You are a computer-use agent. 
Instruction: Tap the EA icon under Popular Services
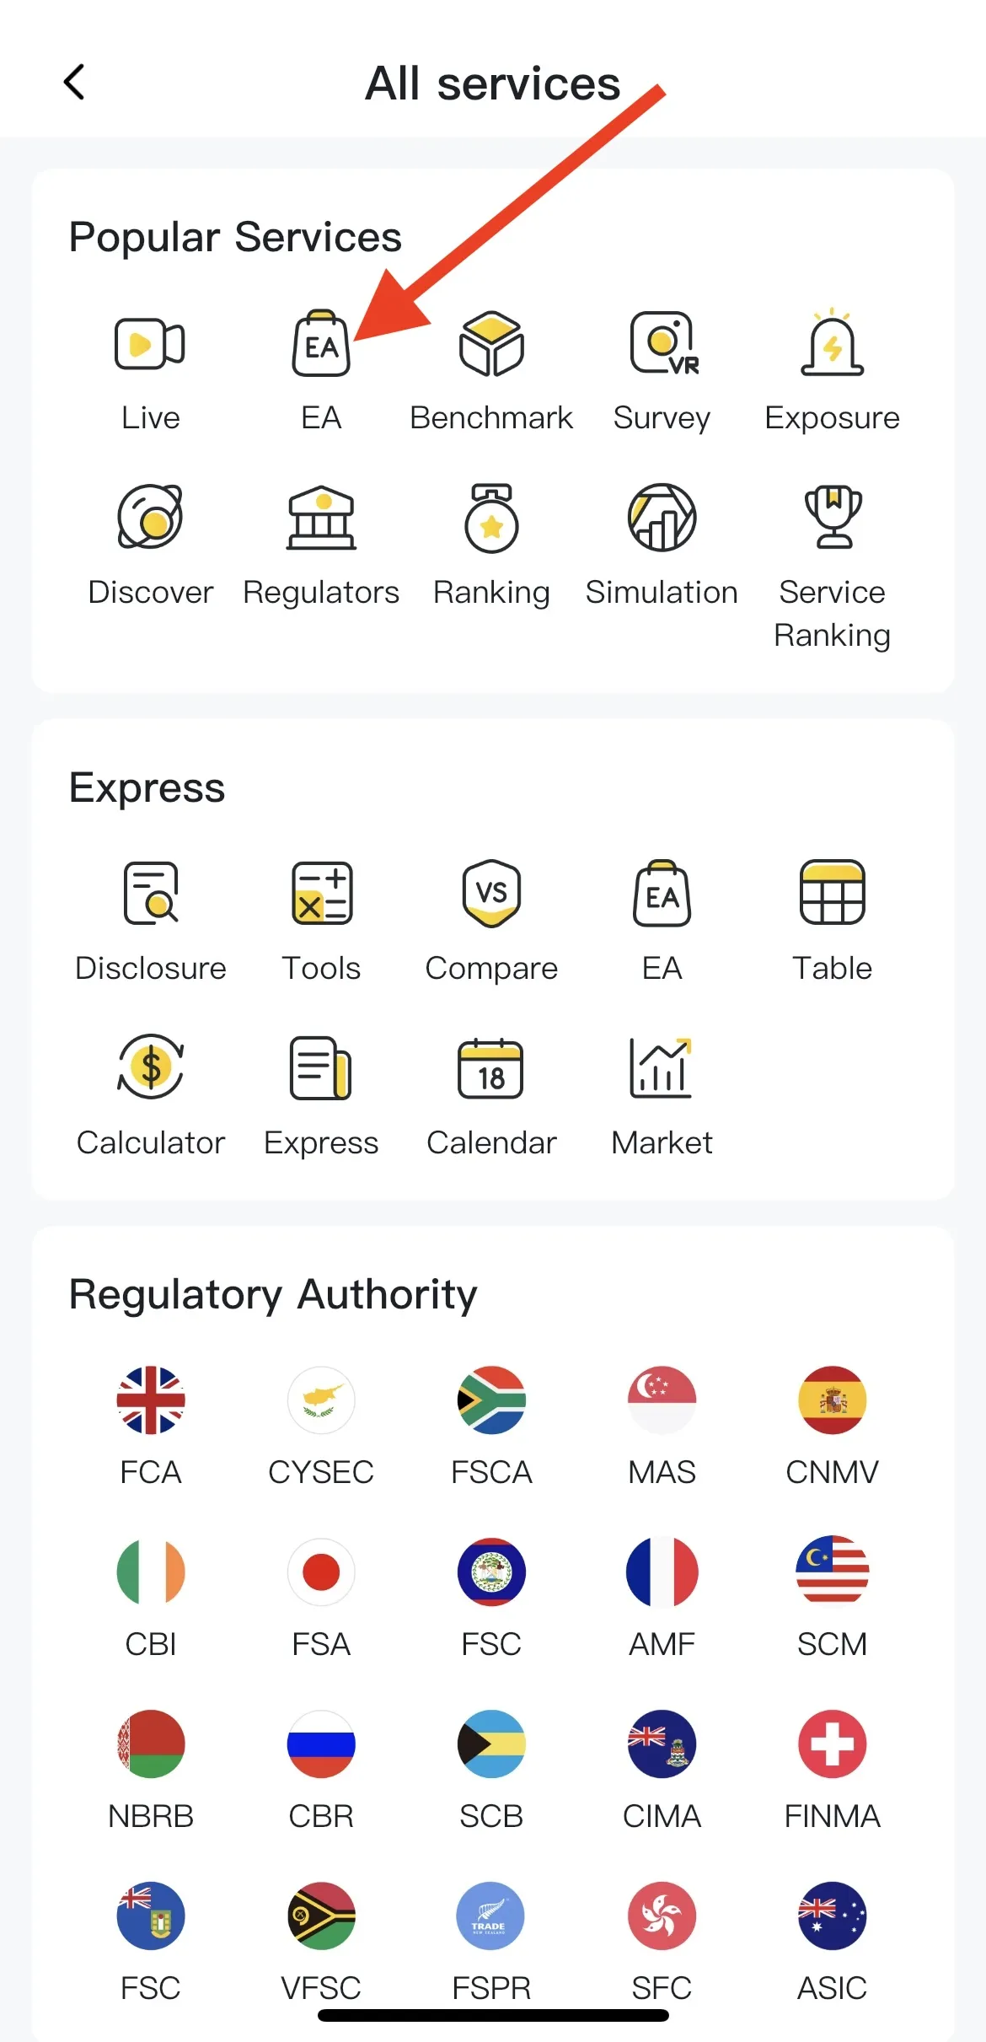tap(321, 343)
